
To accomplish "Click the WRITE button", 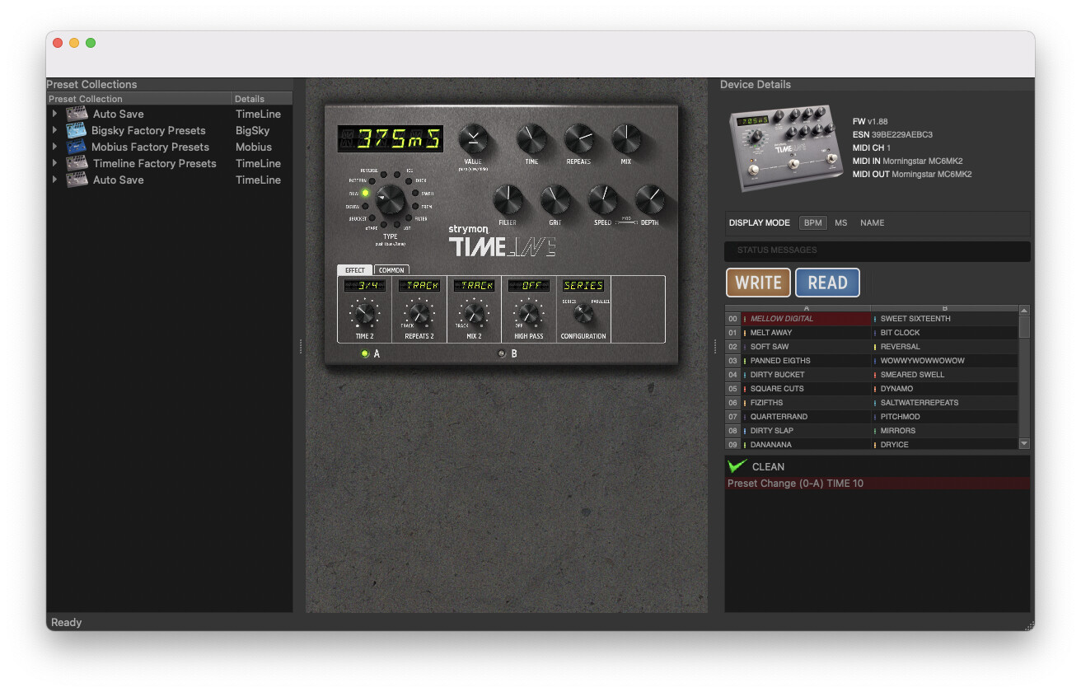I will click(758, 283).
